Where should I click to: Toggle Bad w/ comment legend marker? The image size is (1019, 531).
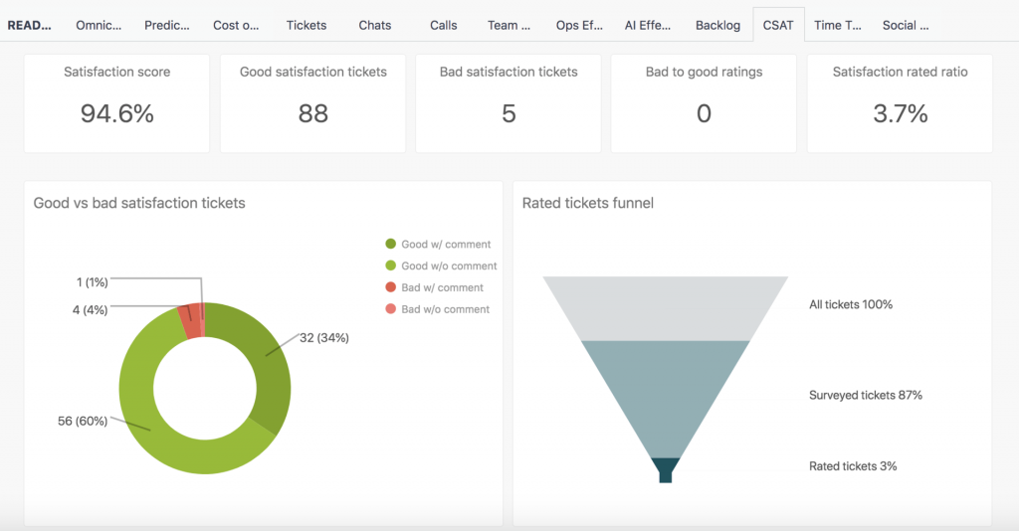click(390, 287)
